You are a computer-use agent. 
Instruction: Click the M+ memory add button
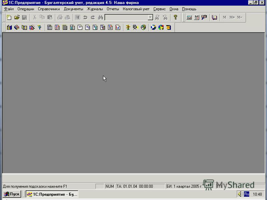pyautogui.click(x=232, y=17)
